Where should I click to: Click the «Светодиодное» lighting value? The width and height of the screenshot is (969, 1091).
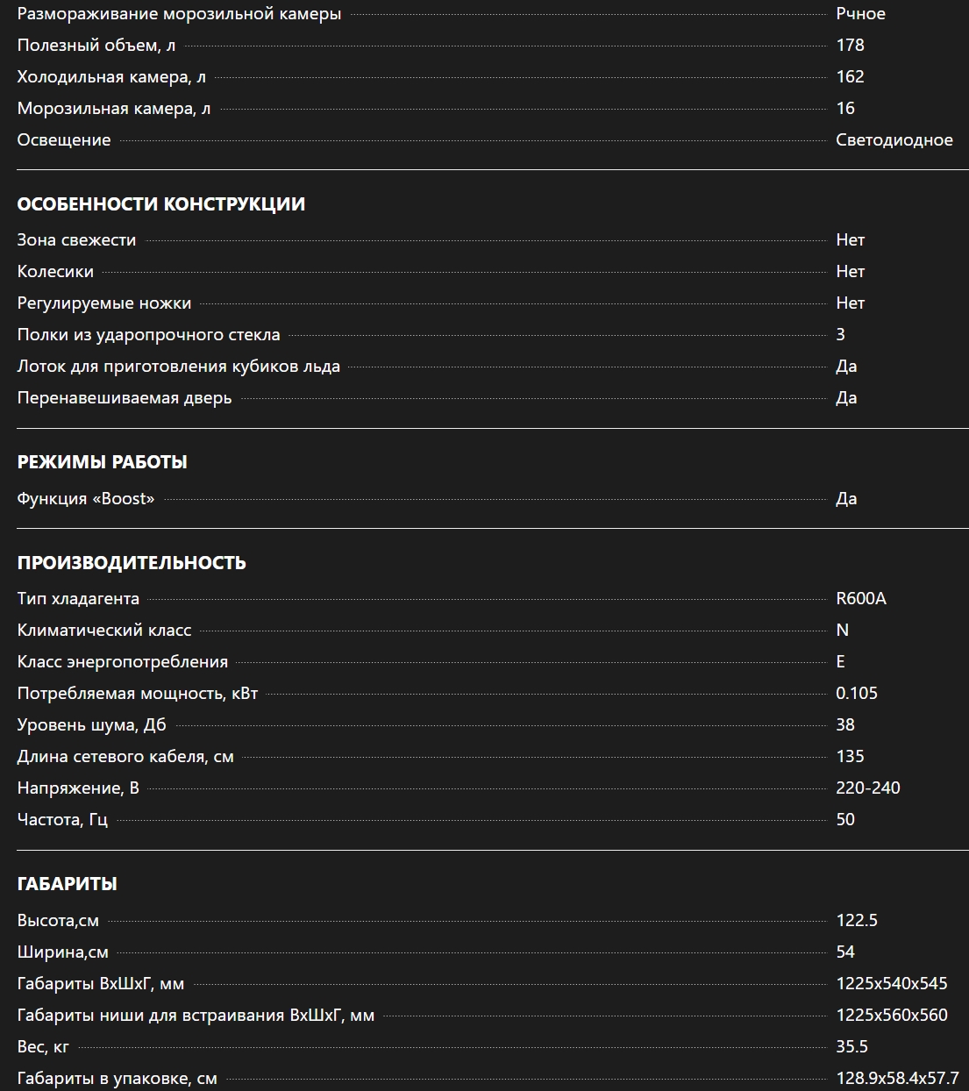pyautogui.click(x=894, y=140)
